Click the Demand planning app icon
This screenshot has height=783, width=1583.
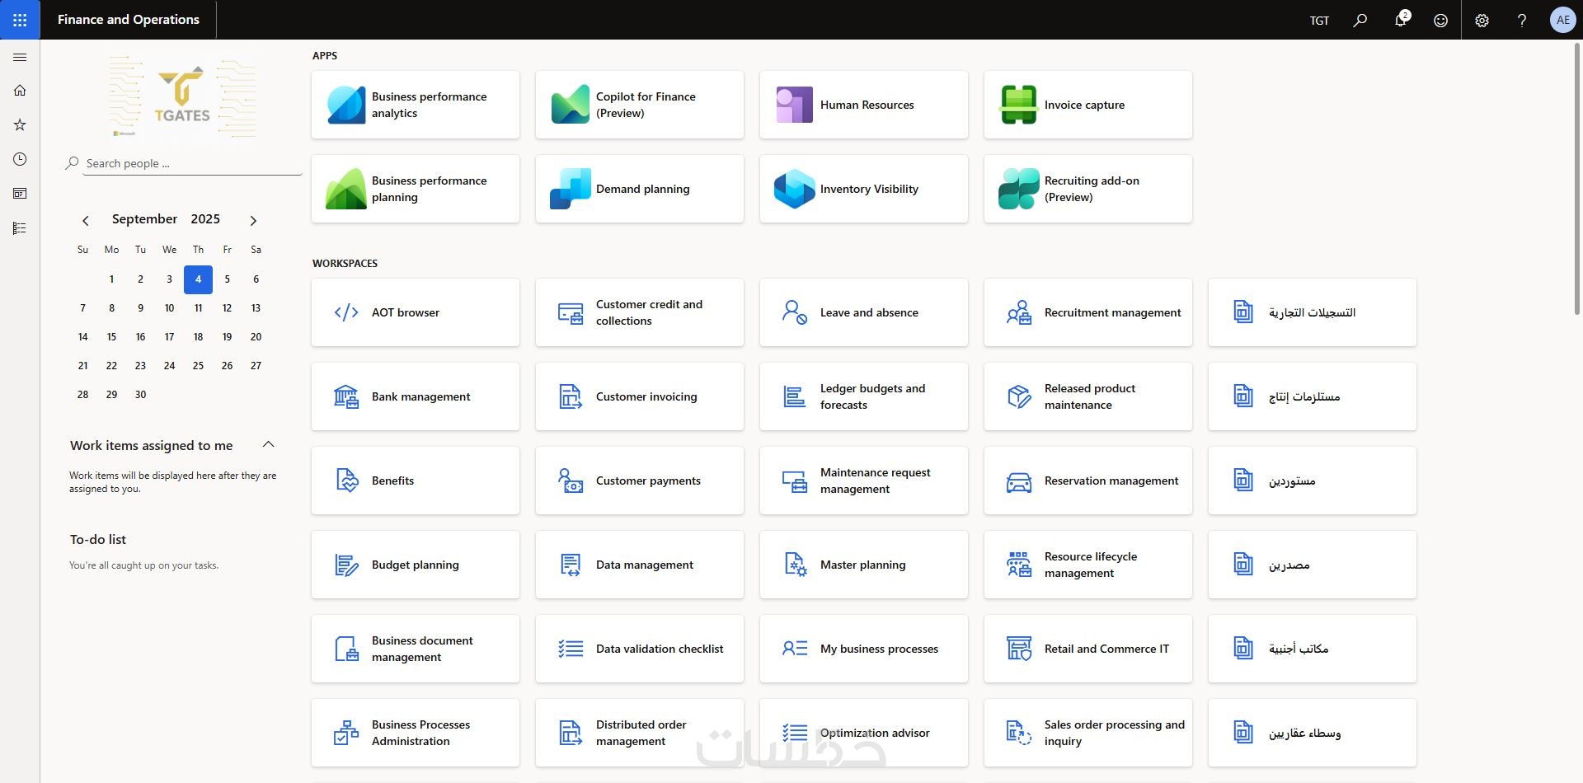pyautogui.click(x=571, y=189)
